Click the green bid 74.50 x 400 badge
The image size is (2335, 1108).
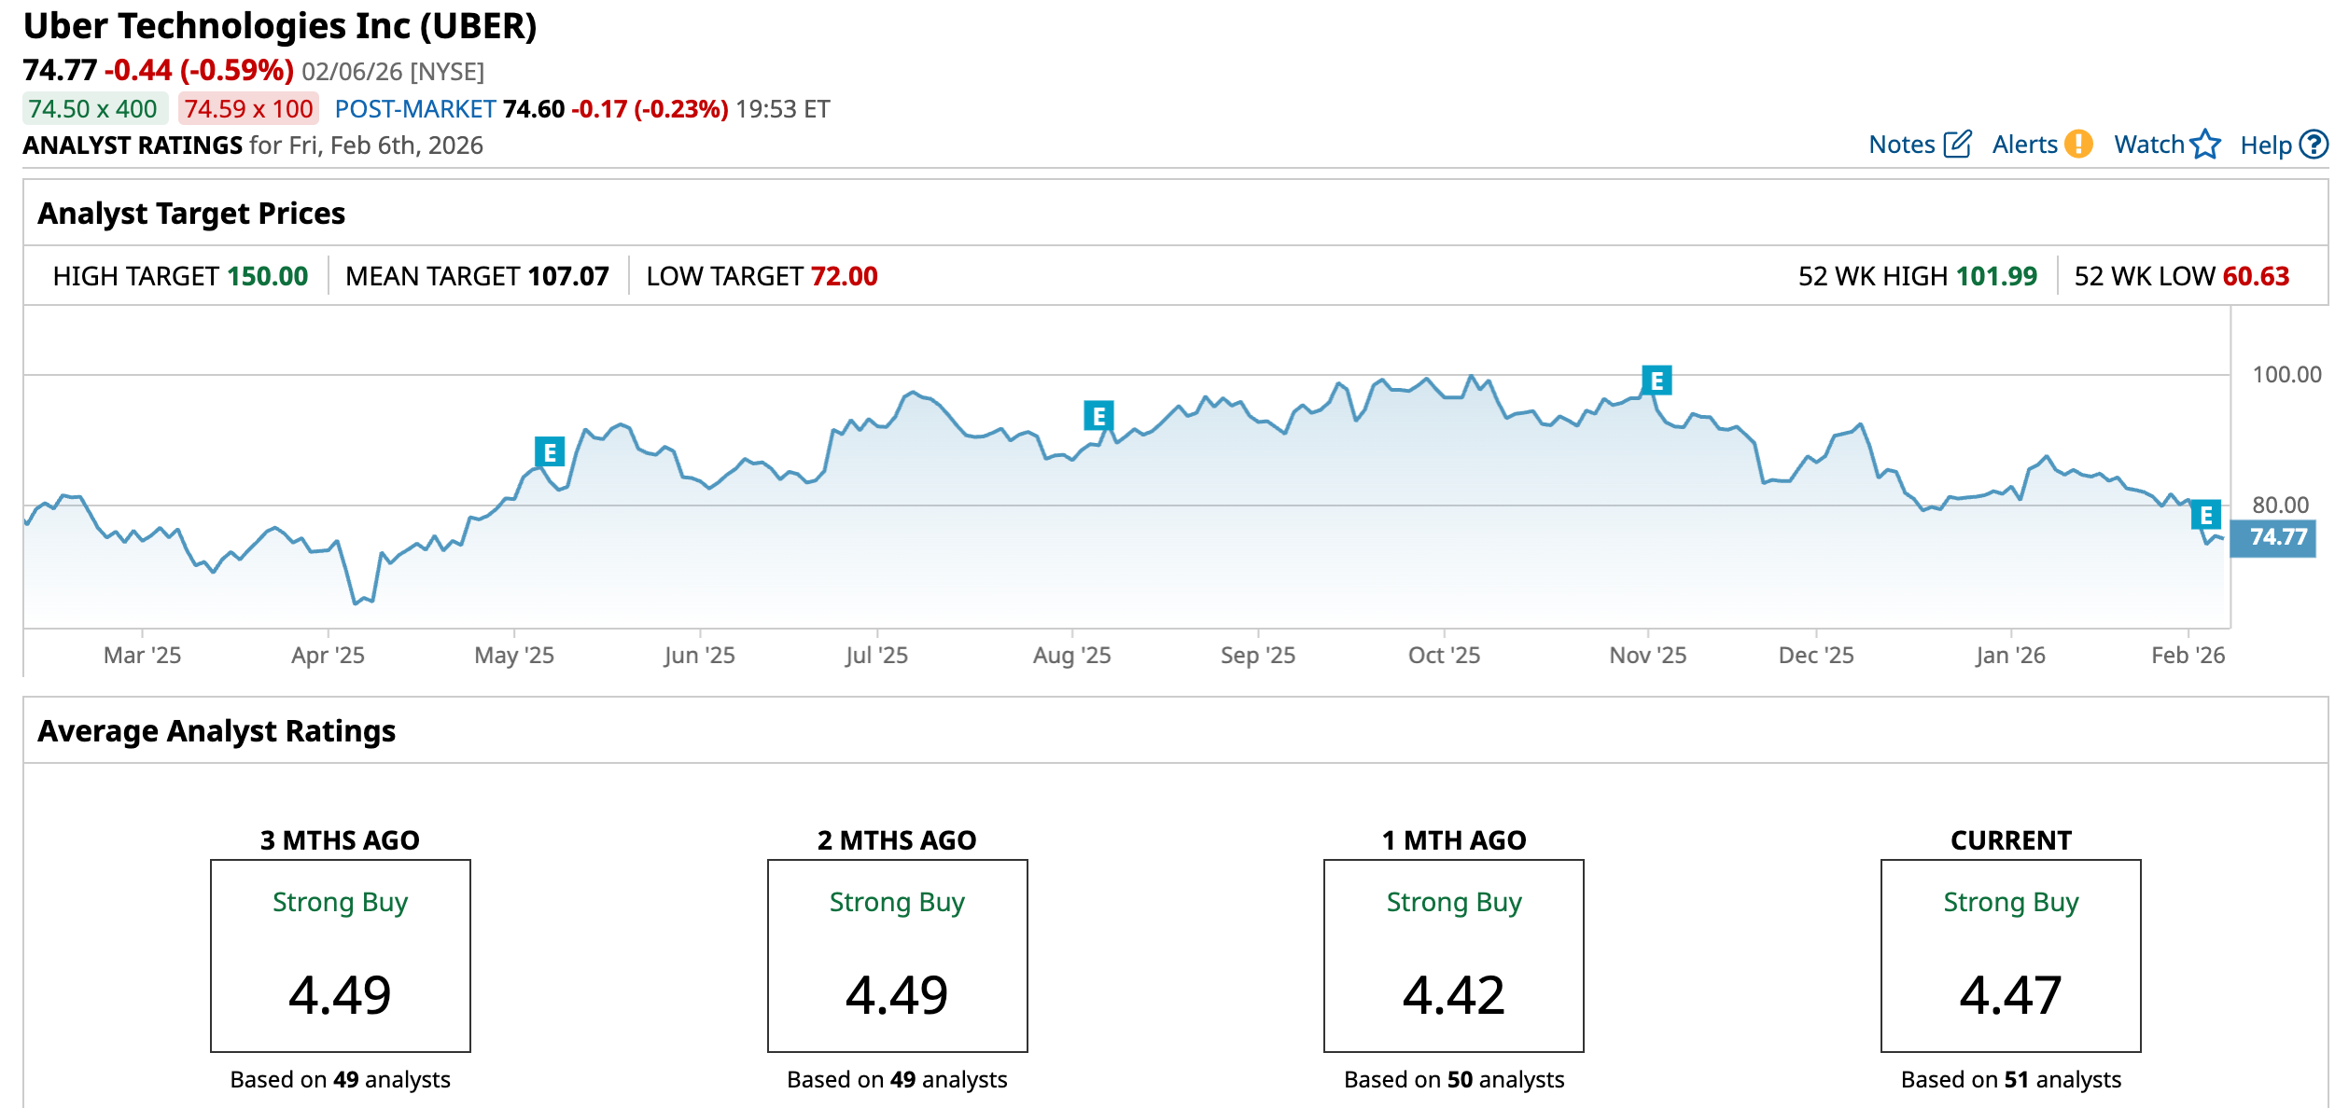93,109
